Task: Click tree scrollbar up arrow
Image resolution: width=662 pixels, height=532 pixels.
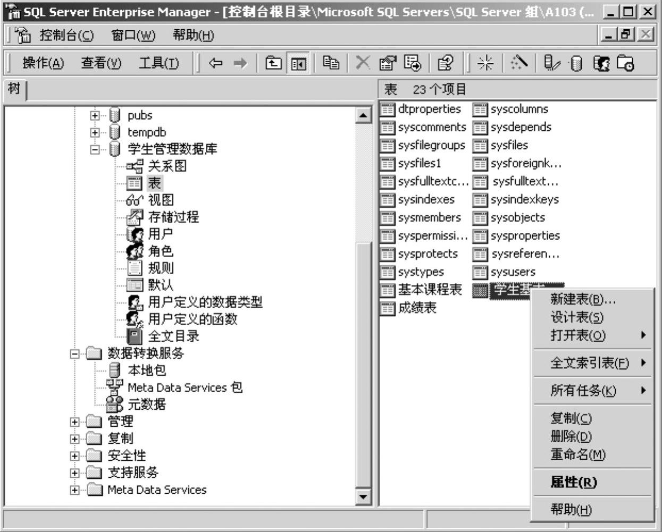Action: click(364, 115)
